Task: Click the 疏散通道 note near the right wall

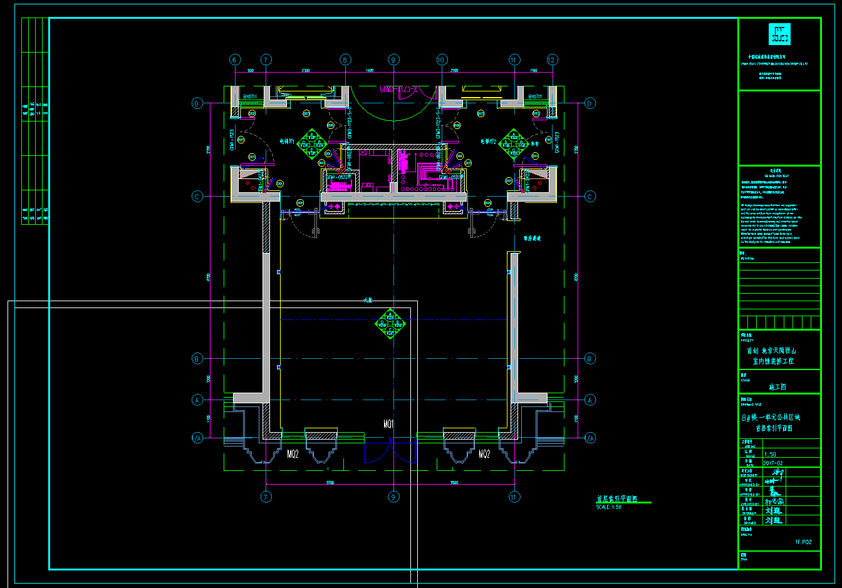Action: click(x=532, y=239)
